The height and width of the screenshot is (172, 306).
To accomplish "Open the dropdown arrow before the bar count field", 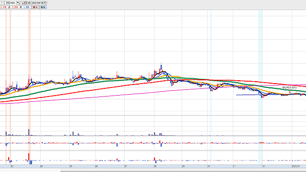I will pyautogui.click(x=3, y=3).
